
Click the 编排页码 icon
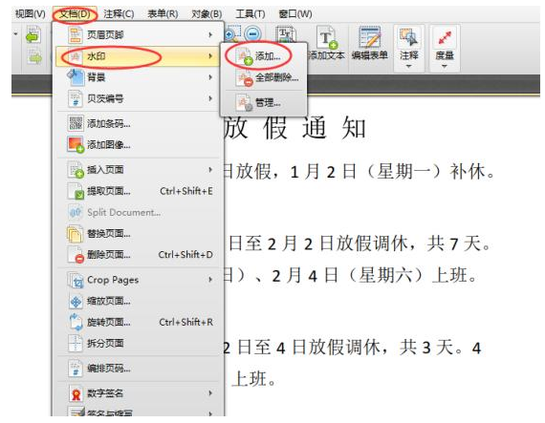click(76, 369)
